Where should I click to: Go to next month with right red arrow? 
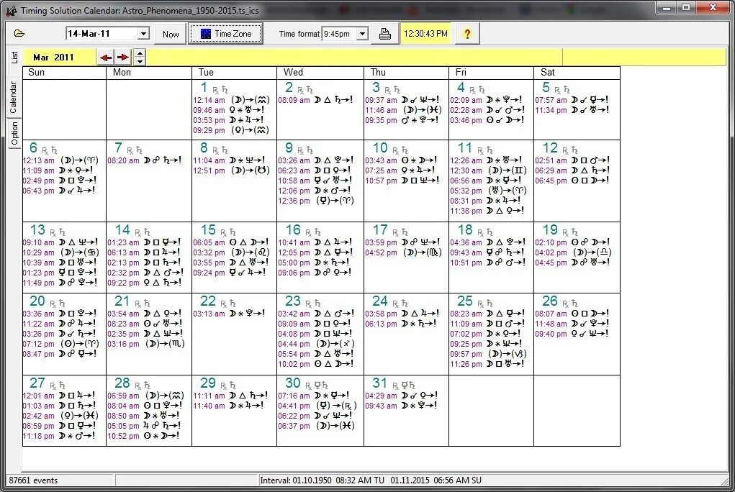click(123, 57)
